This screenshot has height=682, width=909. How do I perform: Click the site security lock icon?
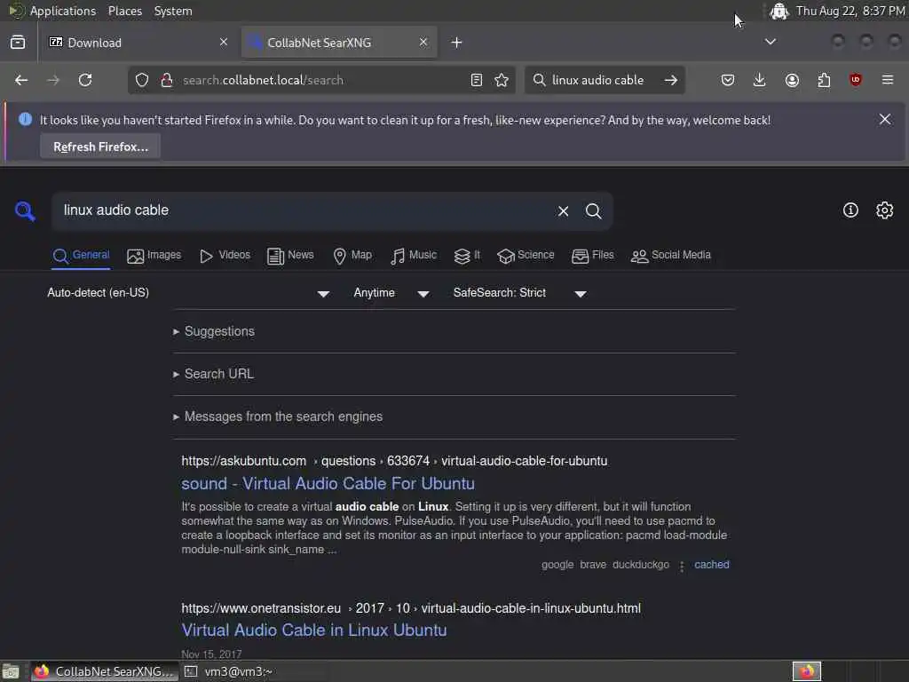click(167, 80)
